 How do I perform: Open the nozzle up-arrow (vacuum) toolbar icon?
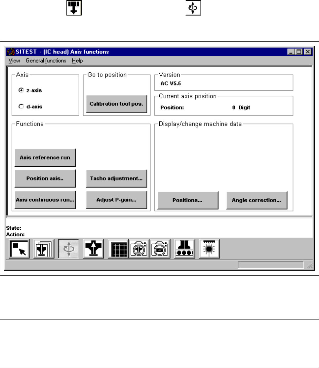pyautogui.click(x=93, y=249)
